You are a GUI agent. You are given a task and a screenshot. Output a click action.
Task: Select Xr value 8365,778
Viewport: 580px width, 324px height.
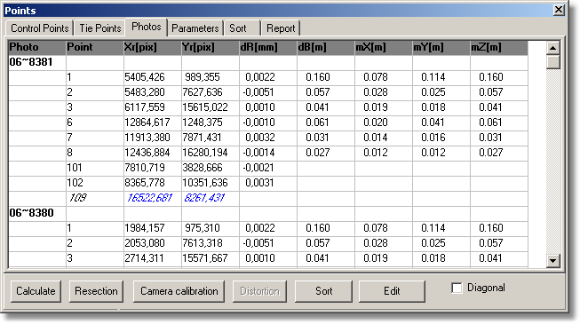click(145, 183)
